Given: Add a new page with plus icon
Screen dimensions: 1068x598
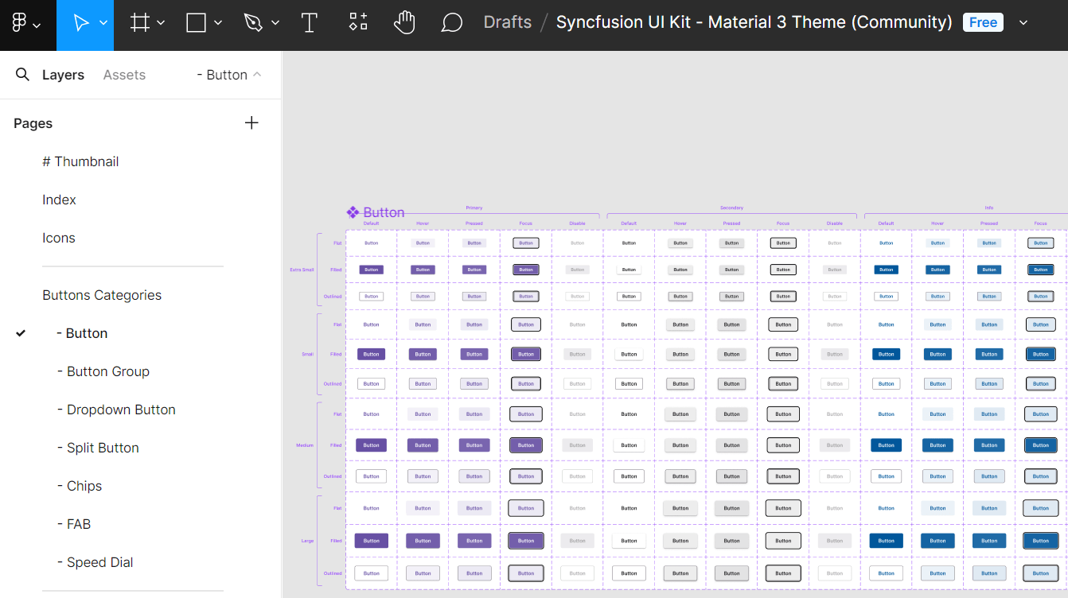Looking at the screenshot, I should [251, 123].
